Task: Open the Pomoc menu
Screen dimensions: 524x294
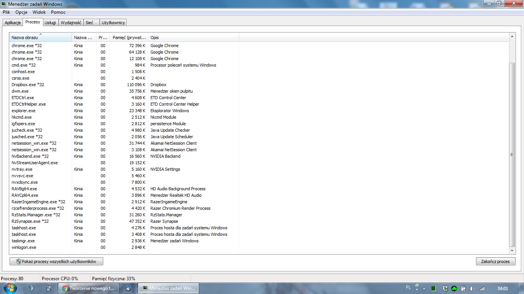Action: [58, 12]
